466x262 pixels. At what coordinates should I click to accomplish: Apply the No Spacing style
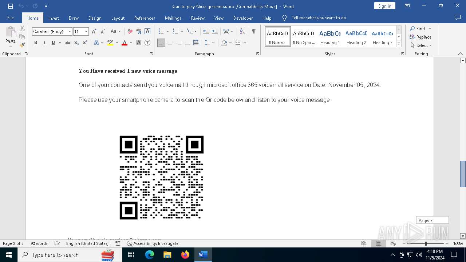click(304, 37)
